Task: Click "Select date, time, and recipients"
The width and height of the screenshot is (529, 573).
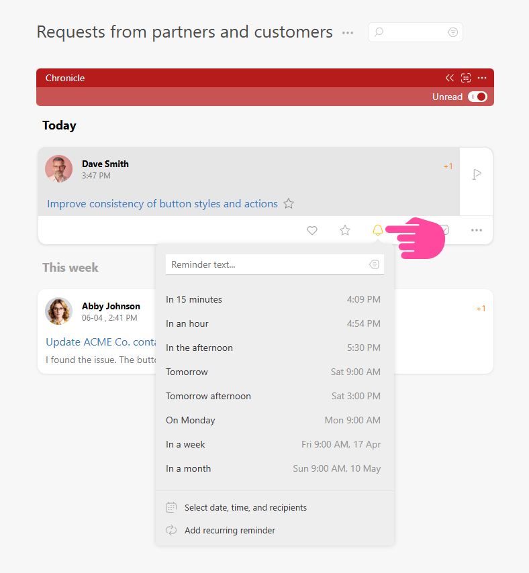Action: (x=245, y=507)
